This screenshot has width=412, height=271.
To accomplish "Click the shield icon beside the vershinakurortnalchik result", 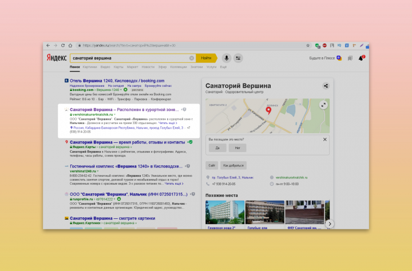I will (184, 110).
